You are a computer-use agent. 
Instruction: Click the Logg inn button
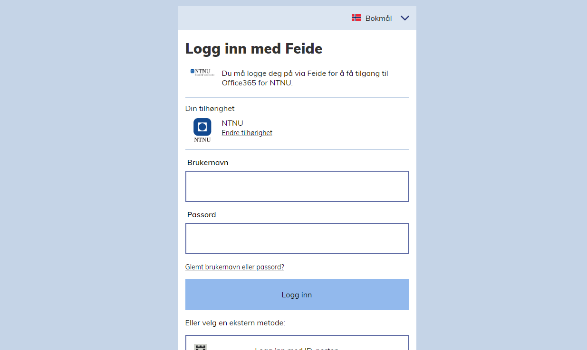297,295
